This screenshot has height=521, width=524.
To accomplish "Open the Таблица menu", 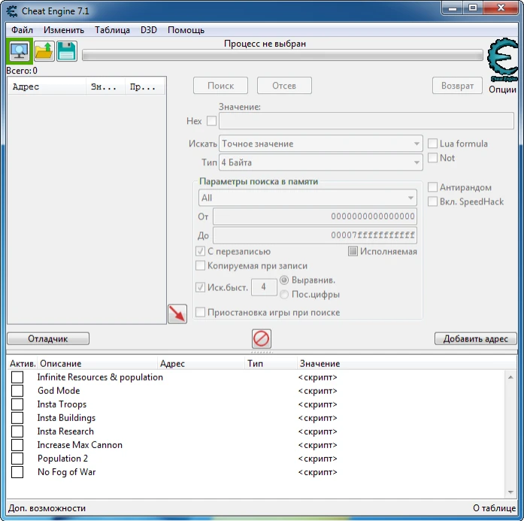I will [112, 30].
